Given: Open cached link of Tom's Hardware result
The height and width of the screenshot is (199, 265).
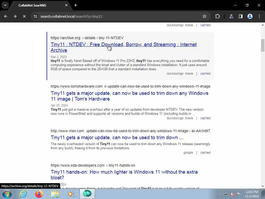Looking at the screenshot, I should pyautogui.click(x=205, y=118).
